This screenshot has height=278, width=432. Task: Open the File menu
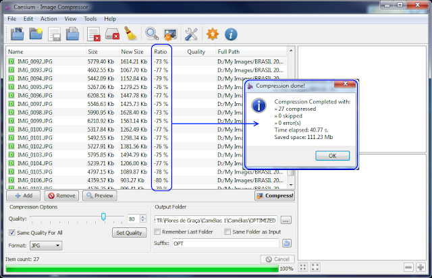[12, 19]
